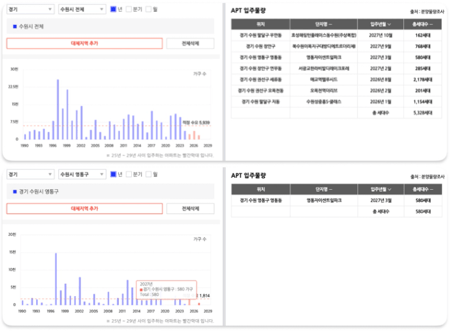Image resolution: width=453 pixels, height=331 pixels.
Task: Open the 경기 province dropdown in the lower panel
Action: (x=30, y=174)
